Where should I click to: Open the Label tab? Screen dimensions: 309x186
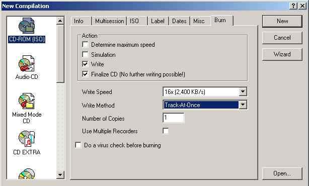point(158,21)
